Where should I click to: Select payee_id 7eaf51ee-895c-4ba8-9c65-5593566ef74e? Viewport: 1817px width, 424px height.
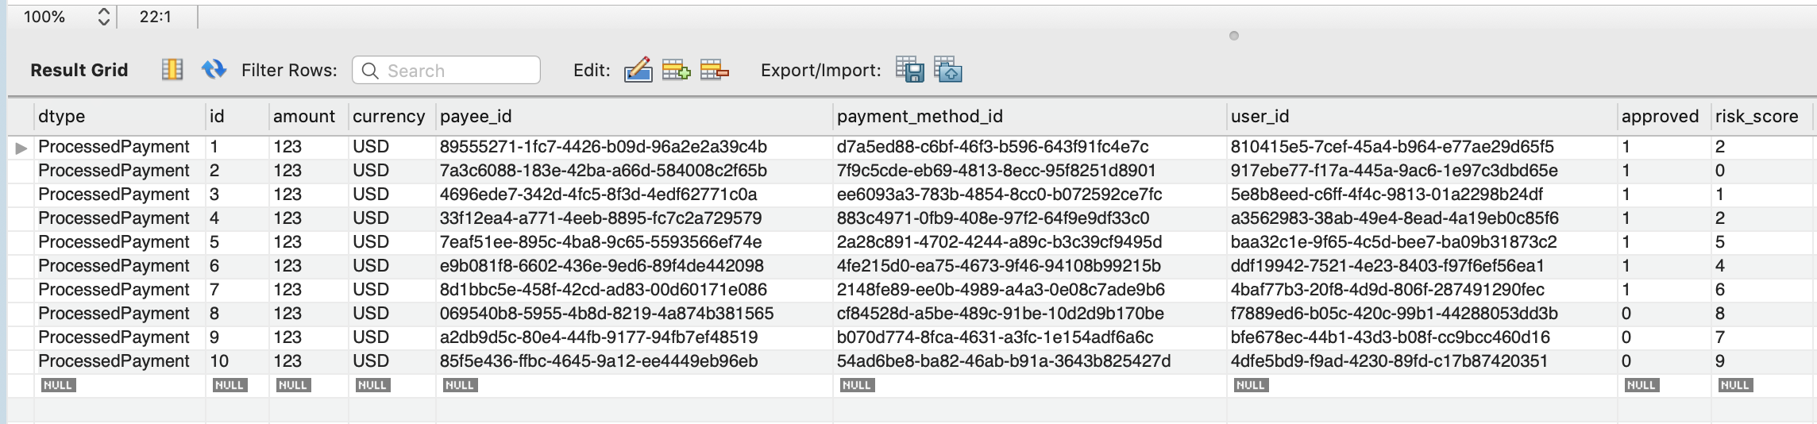(601, 242)
